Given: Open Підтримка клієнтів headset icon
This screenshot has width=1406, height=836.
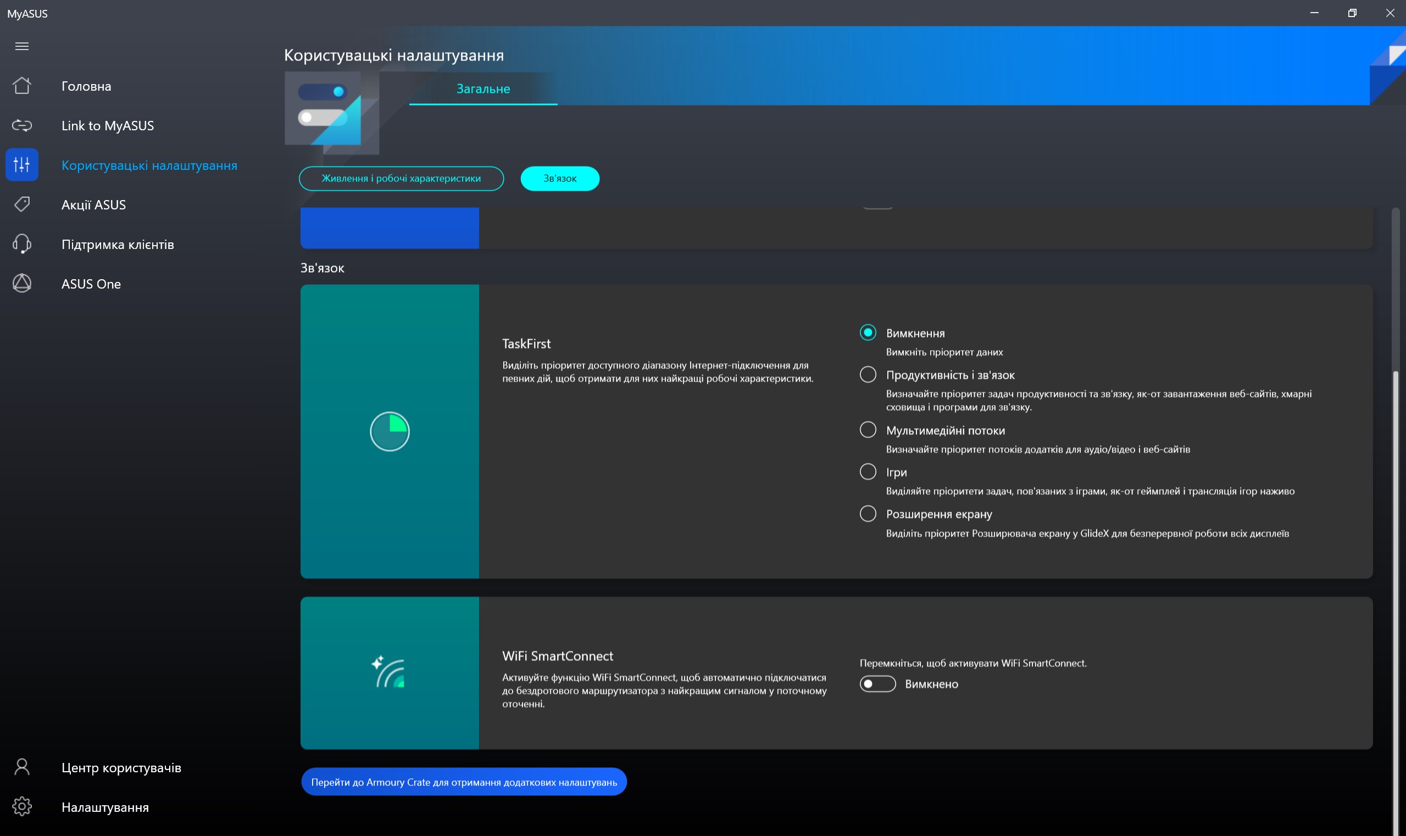Looking at the screenshot, I should click(22, 244).
